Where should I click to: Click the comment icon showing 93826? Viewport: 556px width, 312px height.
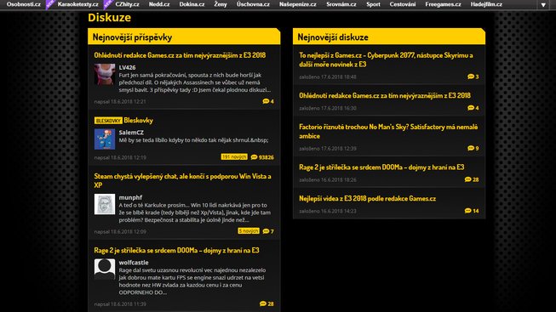(262, 157)
